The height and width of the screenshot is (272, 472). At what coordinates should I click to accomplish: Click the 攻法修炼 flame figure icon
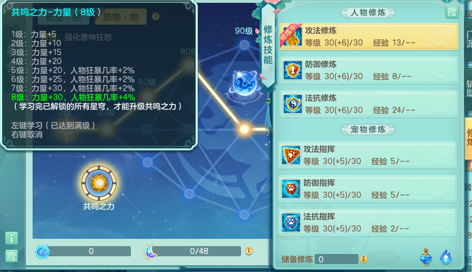(291, 36)
